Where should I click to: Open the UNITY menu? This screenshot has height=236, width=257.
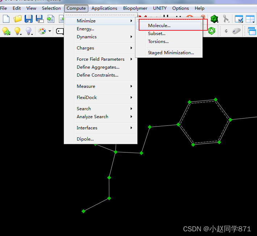[x=160, y=8]
